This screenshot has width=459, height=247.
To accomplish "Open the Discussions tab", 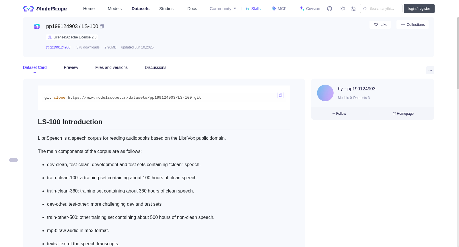I will pyautogui.click(x=155, y=67).
